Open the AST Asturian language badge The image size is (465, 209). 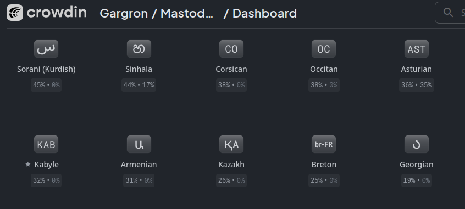click(417, 49)
